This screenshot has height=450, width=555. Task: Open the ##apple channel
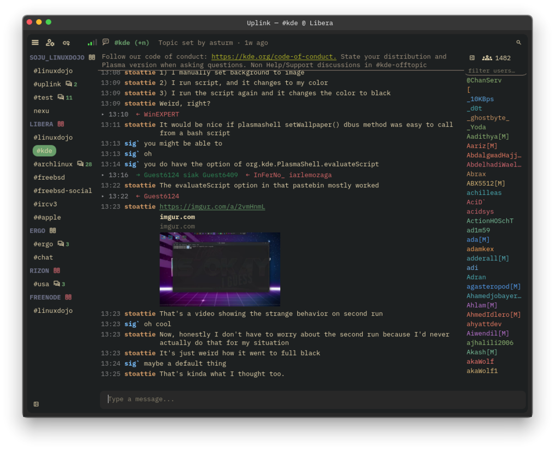click(x=47, y=217)
